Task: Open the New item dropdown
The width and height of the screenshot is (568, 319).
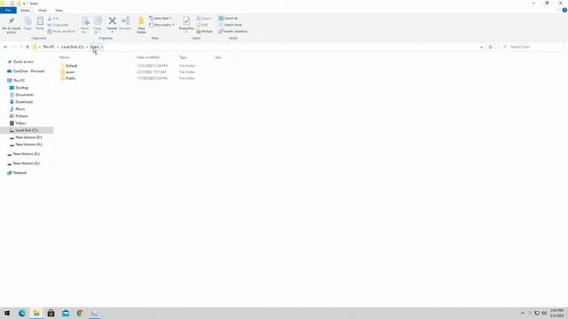Action: click(x=161, y=18)
